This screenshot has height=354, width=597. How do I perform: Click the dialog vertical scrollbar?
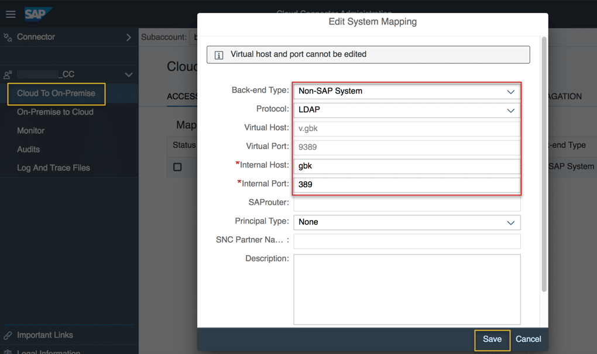click(x=544, y=164)
